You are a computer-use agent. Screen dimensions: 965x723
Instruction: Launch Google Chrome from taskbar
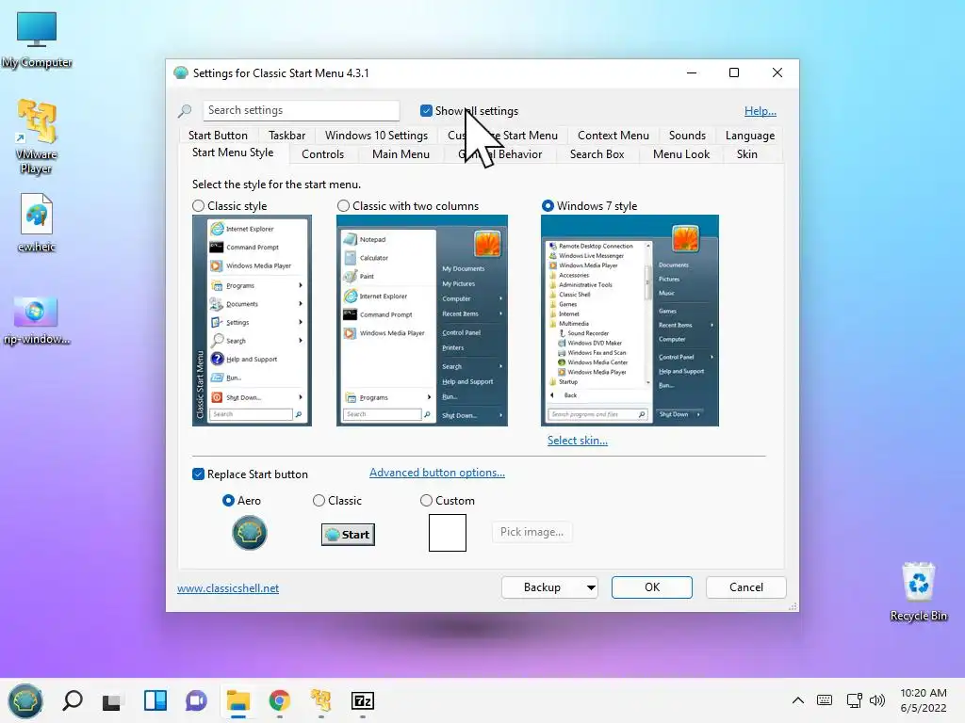click(279, 700)
